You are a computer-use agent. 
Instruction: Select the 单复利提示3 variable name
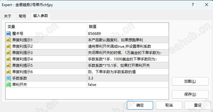point(22,53)
